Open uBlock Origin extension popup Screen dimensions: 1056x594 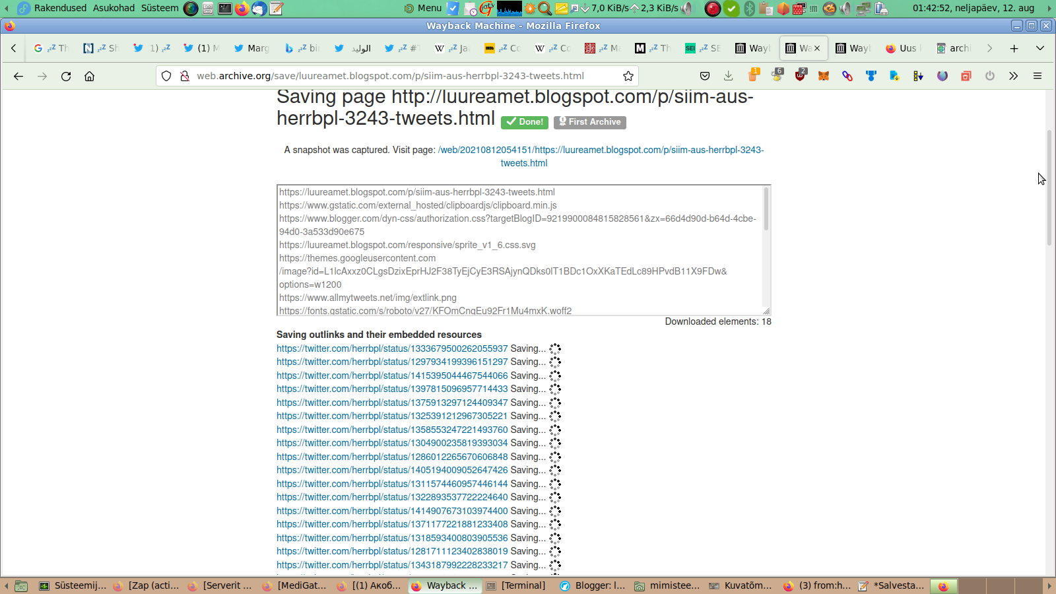801,75
